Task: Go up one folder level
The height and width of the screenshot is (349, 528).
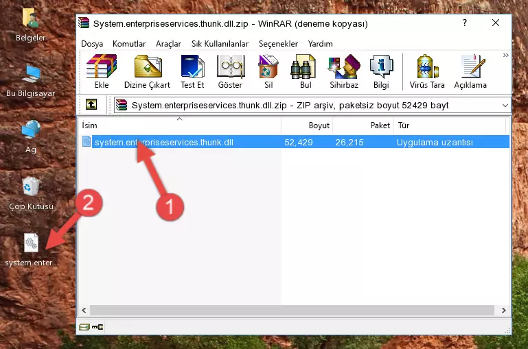Action: (x=91, y=105)
